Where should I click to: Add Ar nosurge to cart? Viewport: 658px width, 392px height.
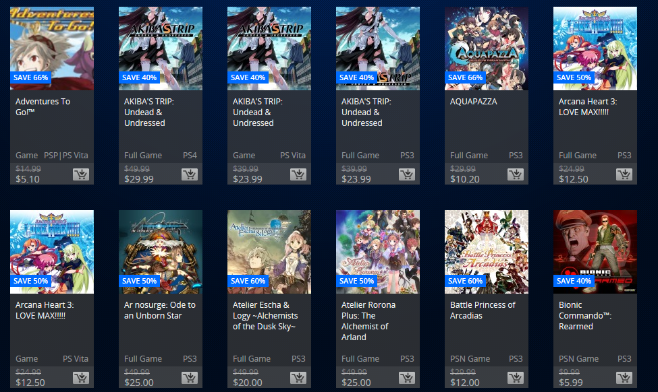coord(190,378)
